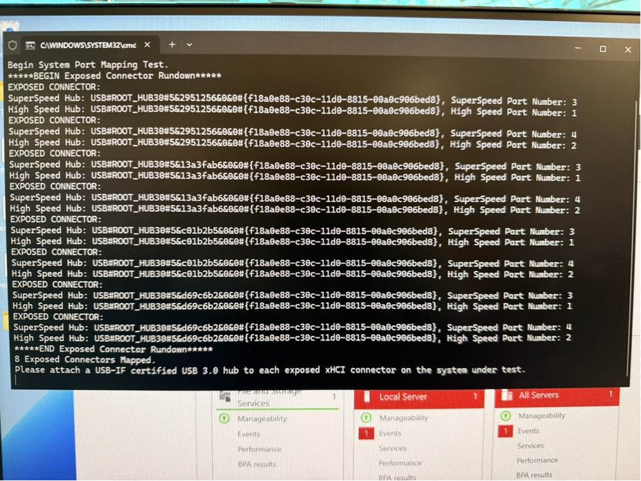Open File and Storage Services tile in Server Manager
Screen dimensions: 641x481
click(278, 398)
